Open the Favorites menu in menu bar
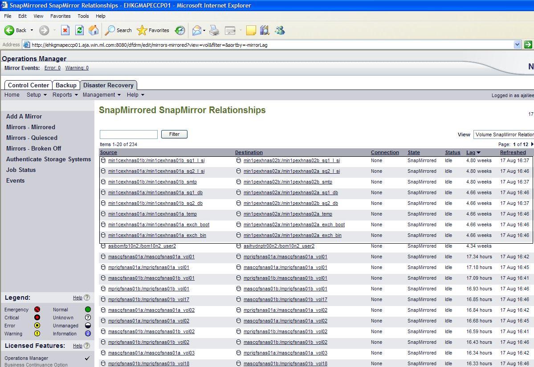This screenshot has width=534, height=367. pyautogui.click(x=60, y=16)
